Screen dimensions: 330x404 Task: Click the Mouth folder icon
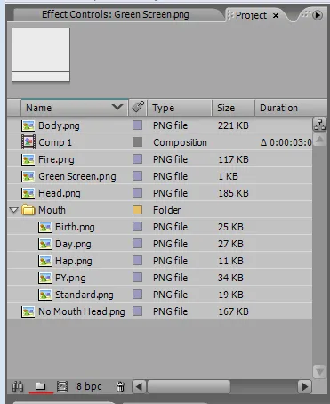[x=28, y=210]
